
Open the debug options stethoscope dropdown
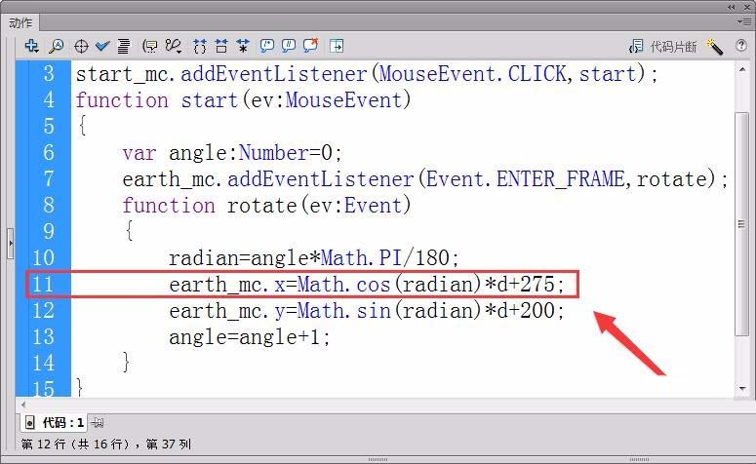tap(173, 46)
